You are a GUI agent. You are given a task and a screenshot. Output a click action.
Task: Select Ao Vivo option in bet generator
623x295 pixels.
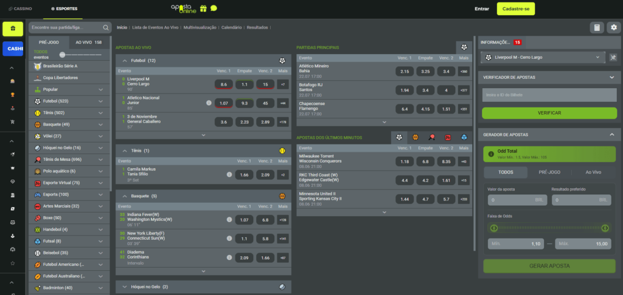pyautogui.click(x=593, y=172)
